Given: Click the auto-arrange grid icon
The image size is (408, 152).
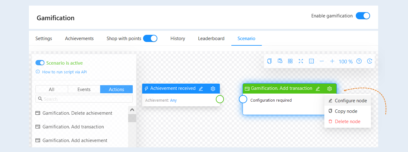Looking at the screenshot, I should coord(290,61).
